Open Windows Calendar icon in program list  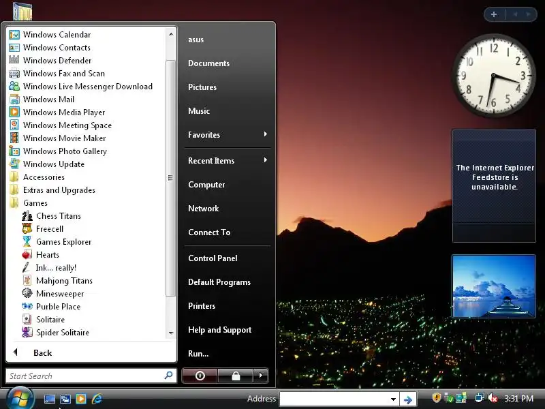point(14,35)
